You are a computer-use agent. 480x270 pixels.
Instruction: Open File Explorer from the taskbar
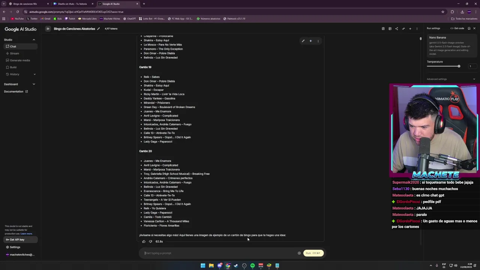pyautogui.click(x=211, y=265)
